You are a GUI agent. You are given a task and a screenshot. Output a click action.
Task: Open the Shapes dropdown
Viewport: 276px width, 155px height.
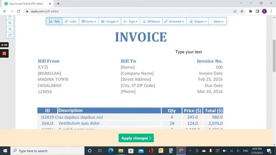point(198,22)
